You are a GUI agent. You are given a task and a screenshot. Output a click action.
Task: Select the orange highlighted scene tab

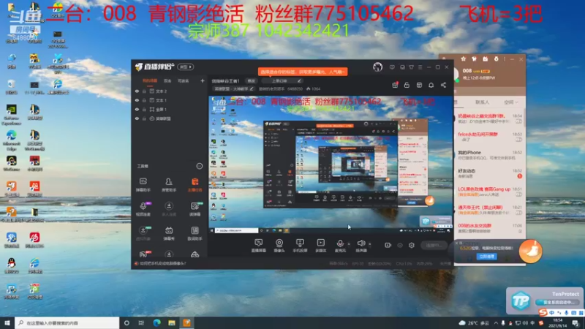pyautogui.click(x=150, y=80)
